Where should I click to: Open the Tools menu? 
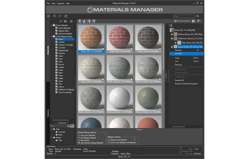tap(53, 3)
